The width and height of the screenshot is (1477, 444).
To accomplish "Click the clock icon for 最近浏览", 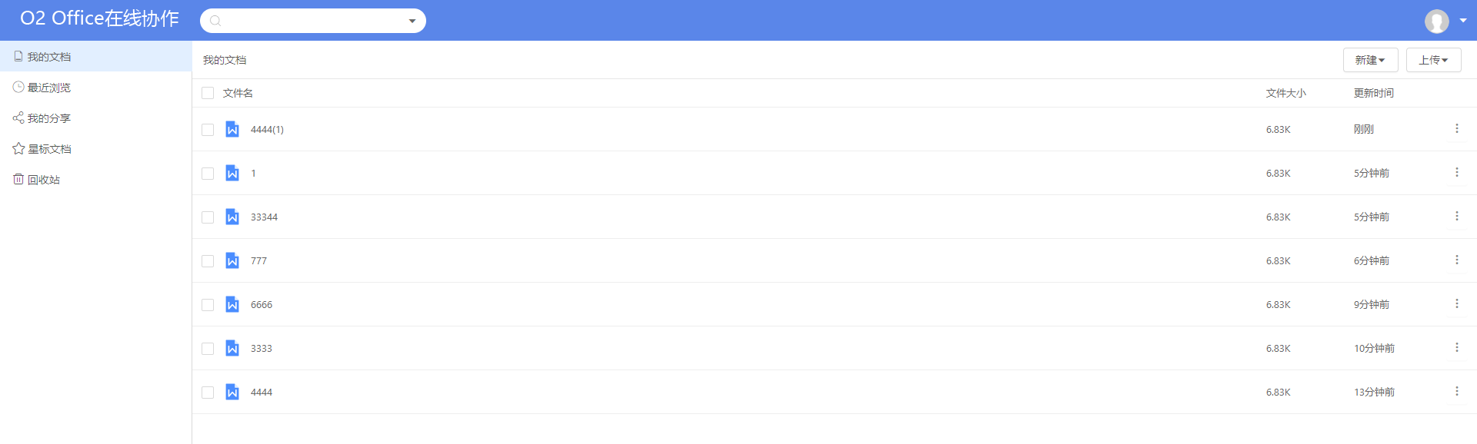I will [x=18, y=87].
